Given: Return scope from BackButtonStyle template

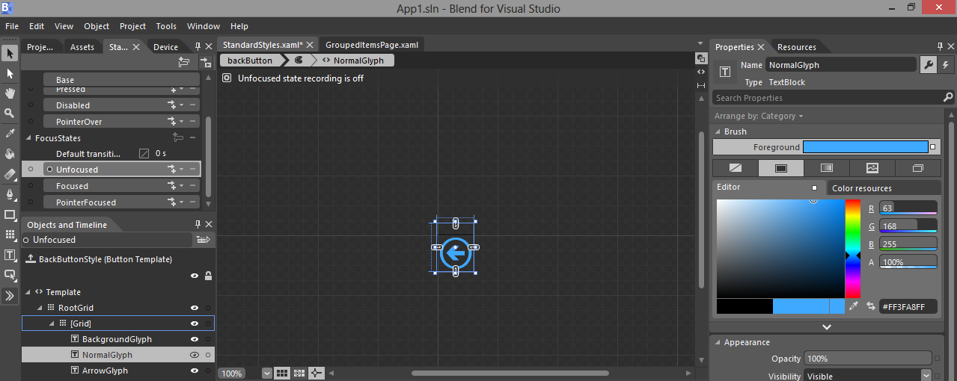Looking at the screenshot, I should tap(31, 259).
